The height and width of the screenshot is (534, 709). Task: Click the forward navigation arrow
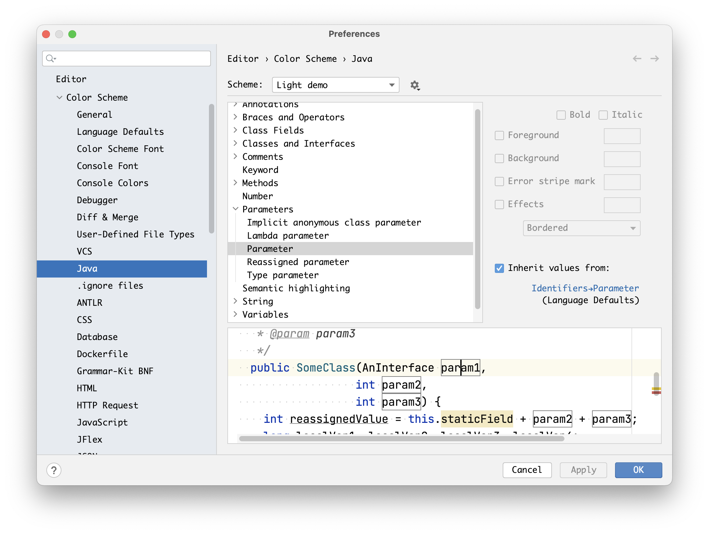pyautogui.click(x=655, y=58)
